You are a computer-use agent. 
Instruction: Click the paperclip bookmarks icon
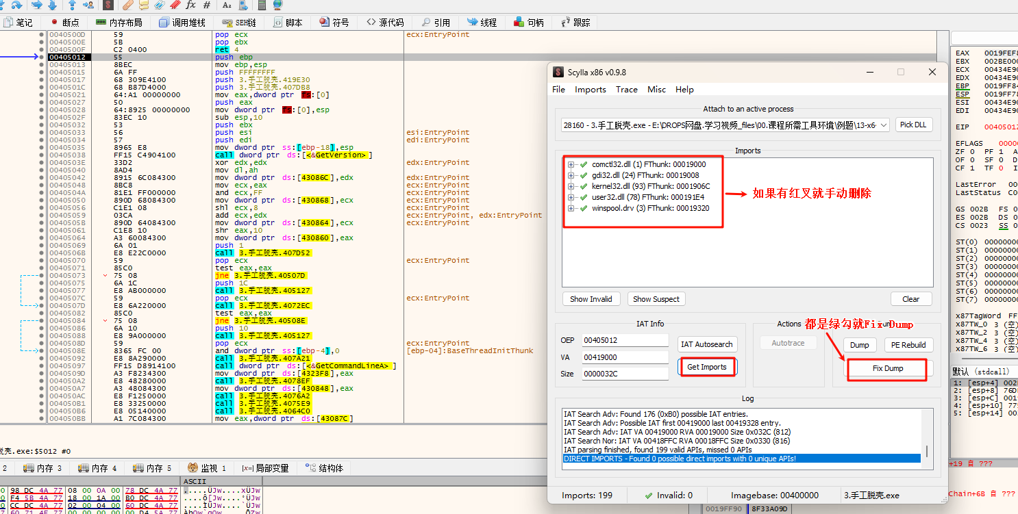159,5
